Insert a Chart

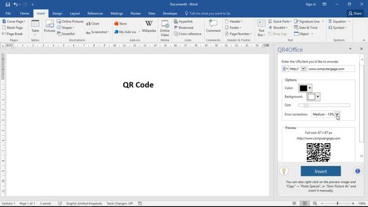[93, 24]
